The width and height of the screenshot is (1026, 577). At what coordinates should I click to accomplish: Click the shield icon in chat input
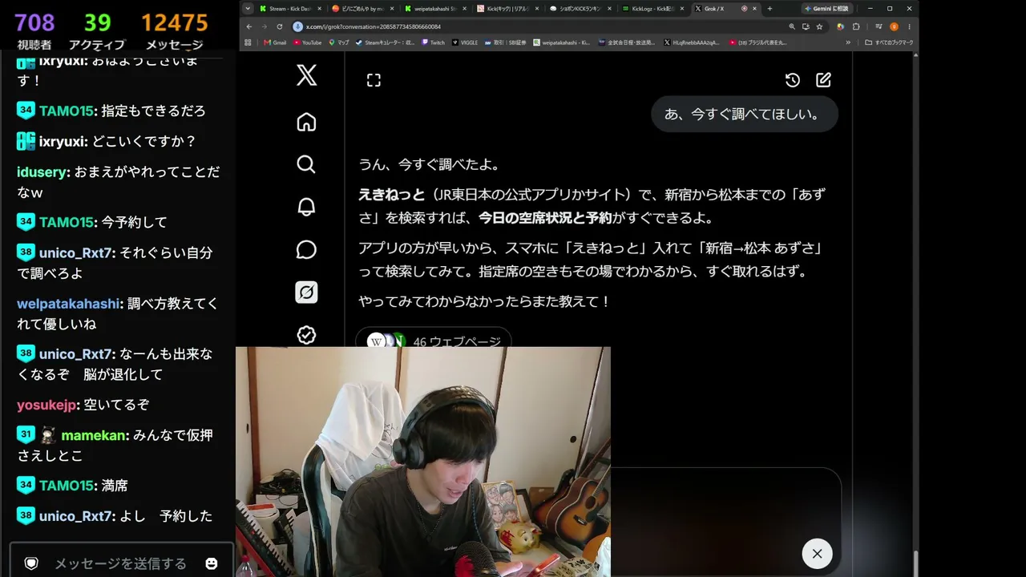click(x=31, y=563)
